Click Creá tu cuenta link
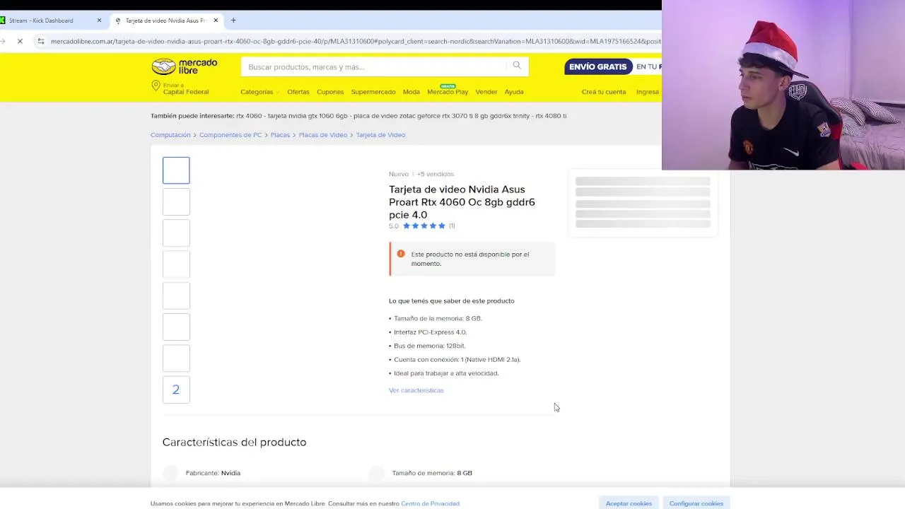Viewport: 905px width, 509px height. pos(604,92)
